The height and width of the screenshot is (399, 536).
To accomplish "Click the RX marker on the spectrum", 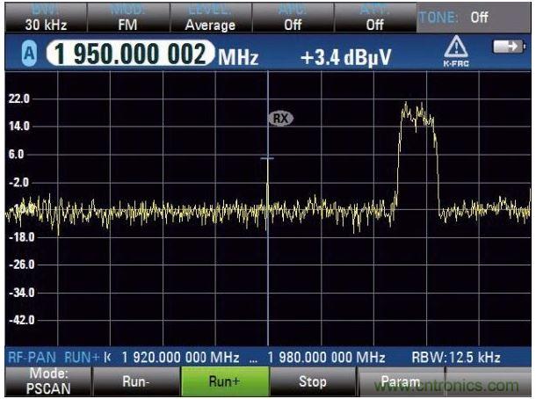I will (x=280, y=118).
